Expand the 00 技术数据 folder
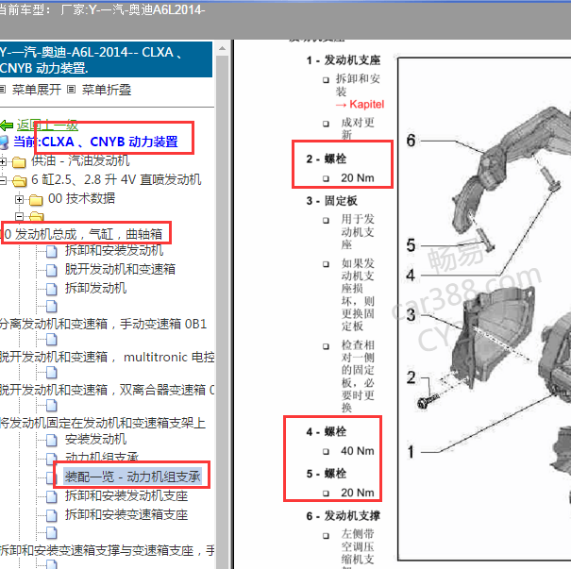Screen dimensions: 571x569 pyautogui.click(x=19, y=199)
